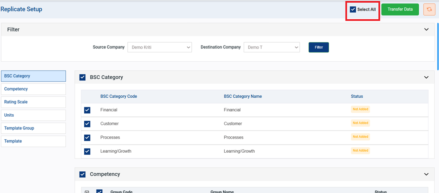
Task: Toggle the Processes row checkbox
Action: pos(87,137)
